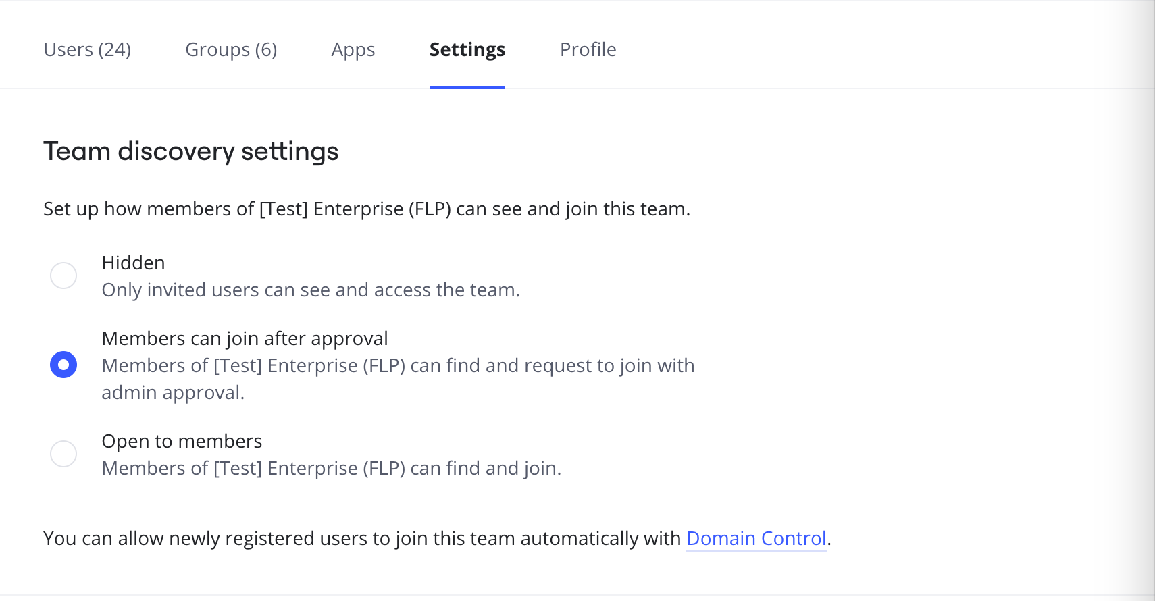Click the 'Only invited users can see' description
Screen dimensions: 1155x601
pos(310,290)
